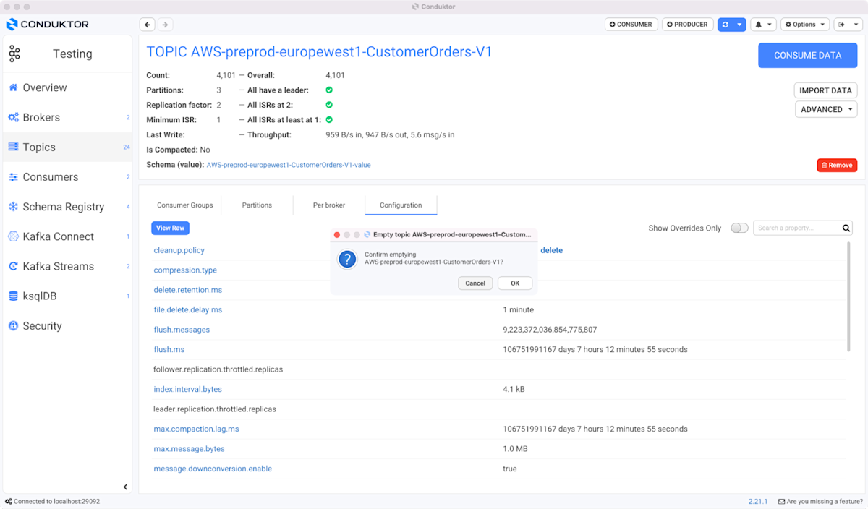Open the notifications bell dropdown
The image size is (868, 509).
pyautogui.click(x=763, y=25)
